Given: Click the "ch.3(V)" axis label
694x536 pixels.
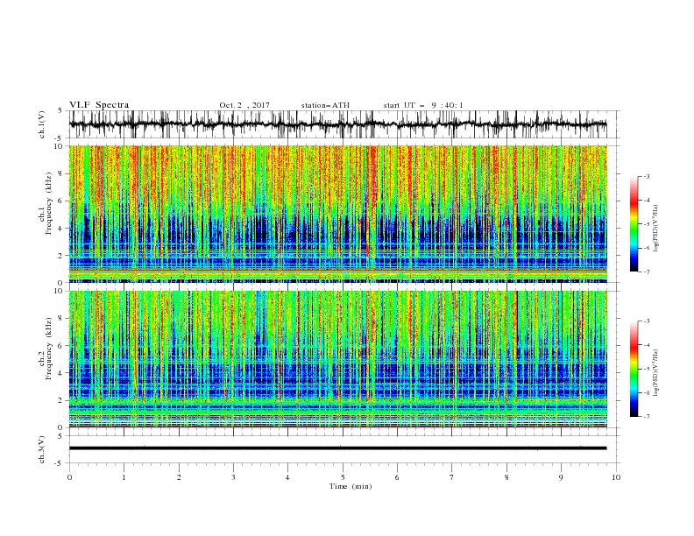Looking at the screenshot, I should pyautogui.click(x=42, y=449).
